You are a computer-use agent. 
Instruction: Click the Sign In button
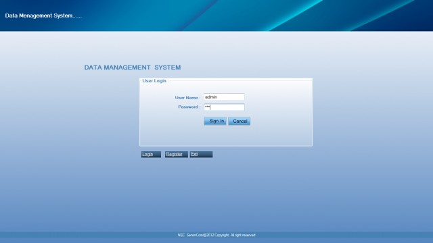click(215, 121)
